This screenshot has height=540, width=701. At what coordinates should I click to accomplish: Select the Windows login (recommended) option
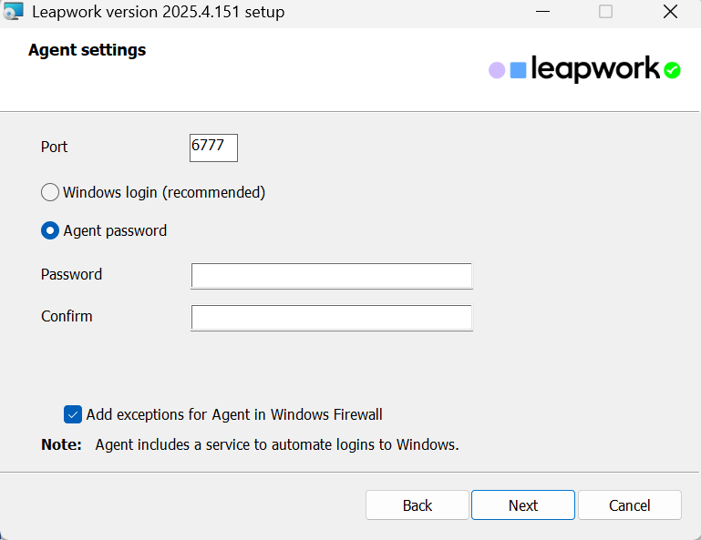50,192
